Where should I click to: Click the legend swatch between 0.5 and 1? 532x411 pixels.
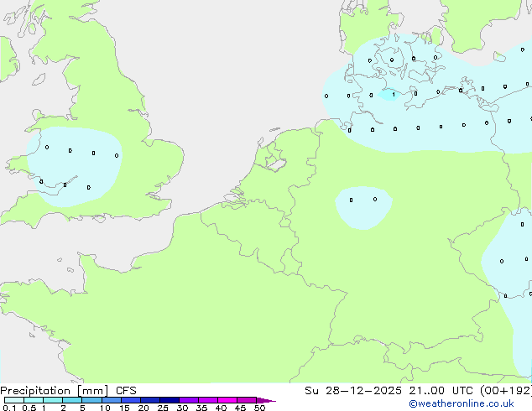[34, 400]
